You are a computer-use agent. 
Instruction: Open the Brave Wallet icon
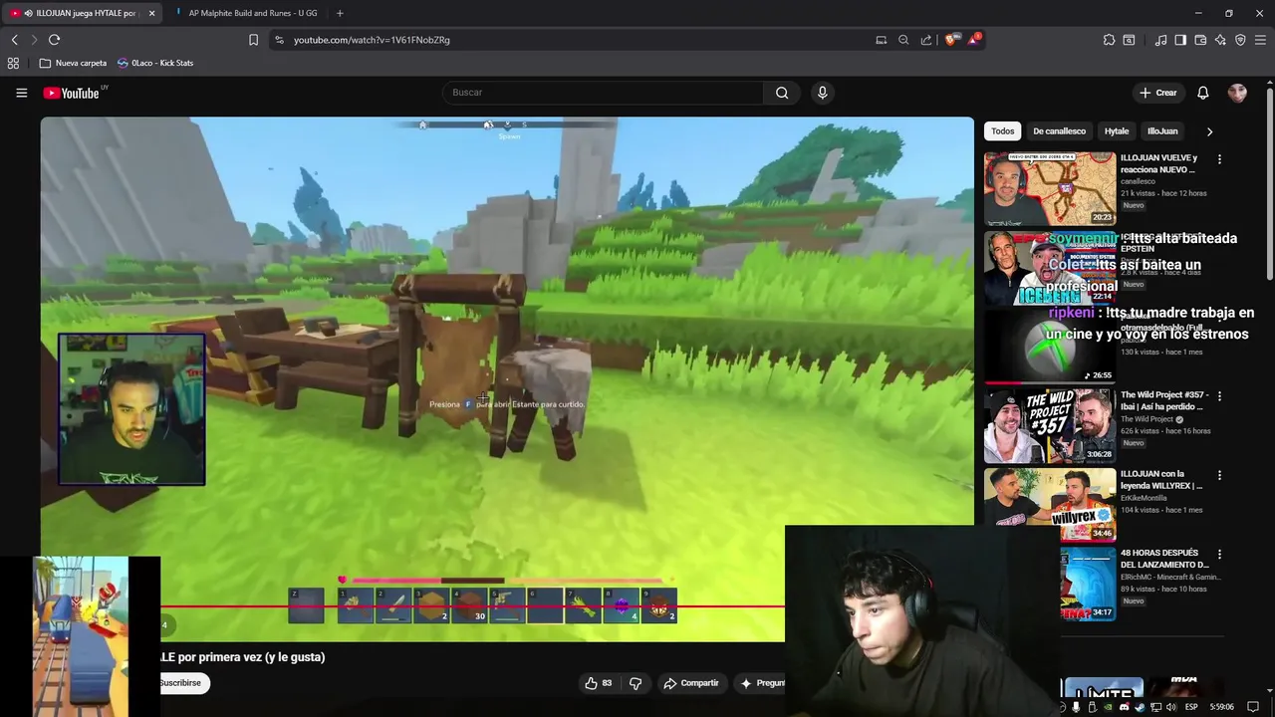[1200, 40]
